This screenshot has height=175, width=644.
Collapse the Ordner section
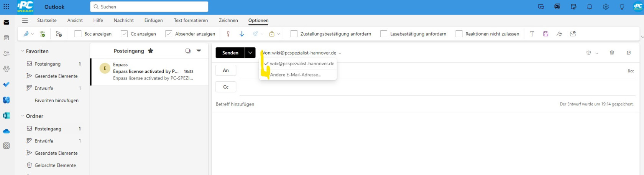coord(23,116)
